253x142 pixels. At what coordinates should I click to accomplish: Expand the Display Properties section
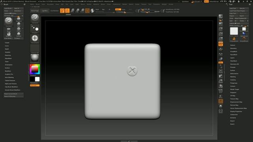tap(236, 111)
